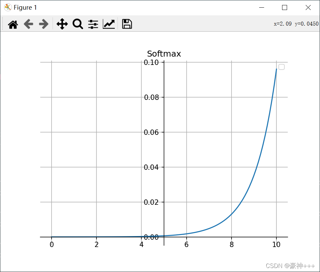Click x-axis tick label 8
Image resolution: width=320 pixels, height=272 pixels.
pos(232,244)
